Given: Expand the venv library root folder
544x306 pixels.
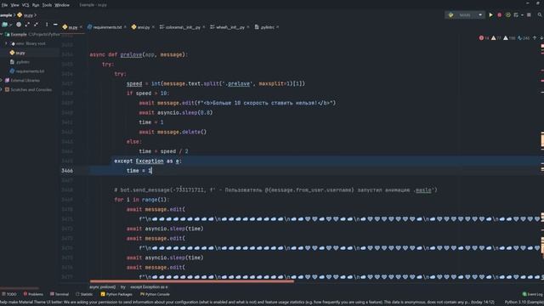Looking at the screenshot, I should click(6, 43).
